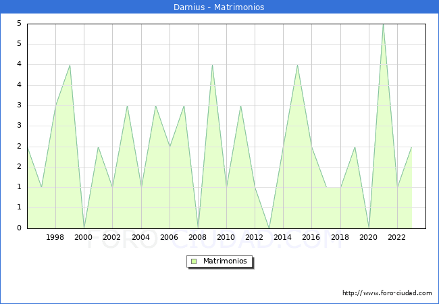Click the 2021 peak data point at 5
This screenshot has height=304, width=439.
pos(384,24)
